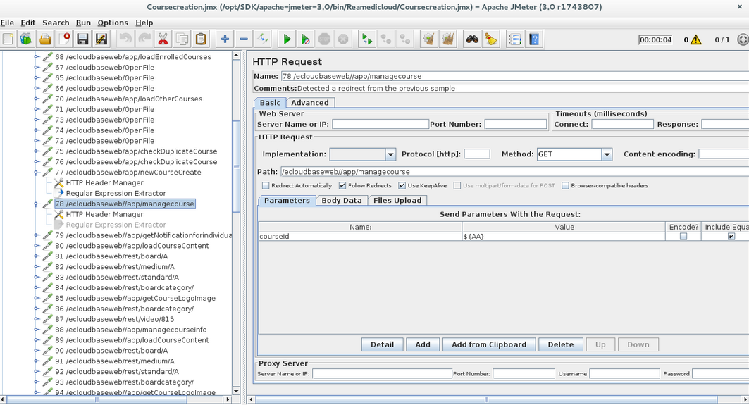
Task: Click the Add from Clipboard button
Action: 488,344
